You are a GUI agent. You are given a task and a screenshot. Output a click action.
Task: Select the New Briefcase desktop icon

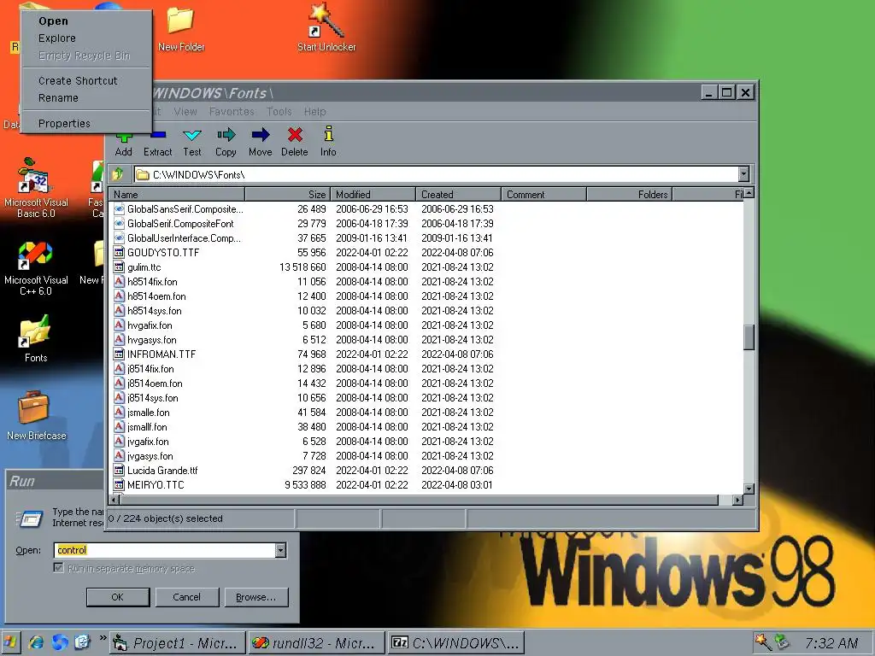point(36,416)
